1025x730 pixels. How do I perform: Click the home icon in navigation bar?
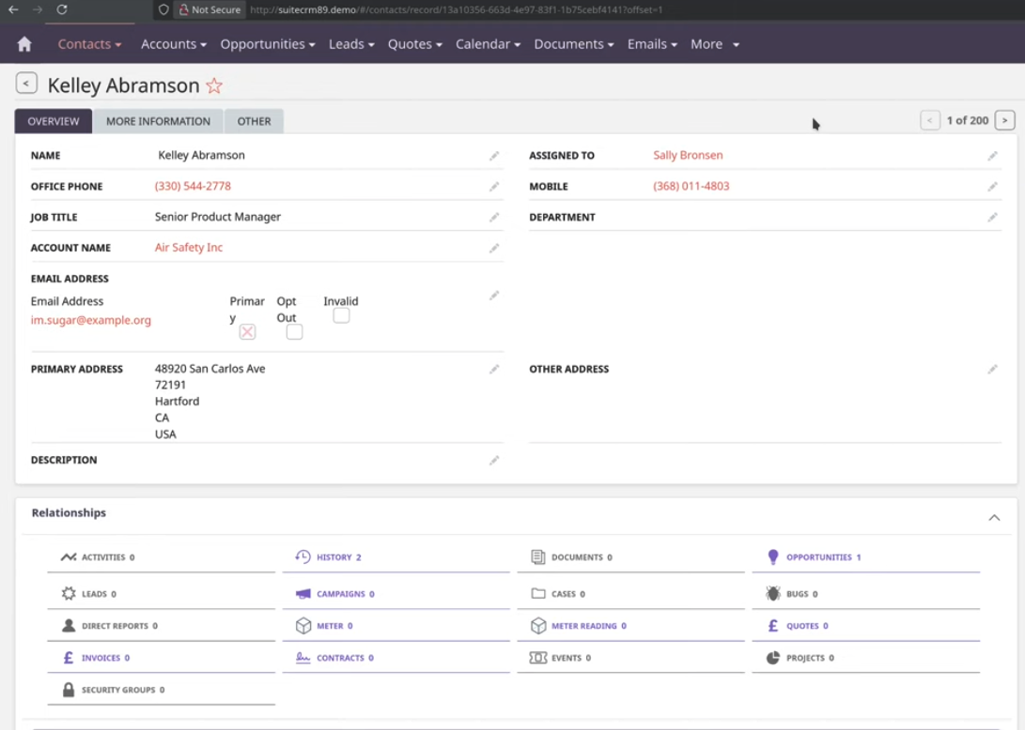click(x=24, y=44)
